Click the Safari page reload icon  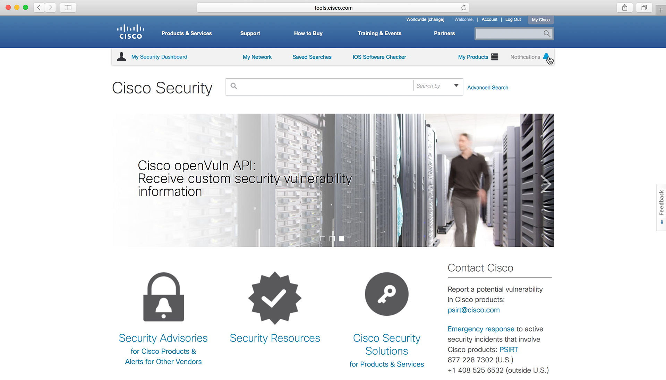464,8
